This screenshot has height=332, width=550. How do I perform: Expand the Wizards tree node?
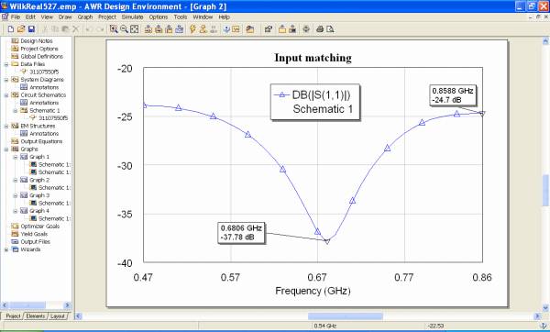(x=6, y=249)
